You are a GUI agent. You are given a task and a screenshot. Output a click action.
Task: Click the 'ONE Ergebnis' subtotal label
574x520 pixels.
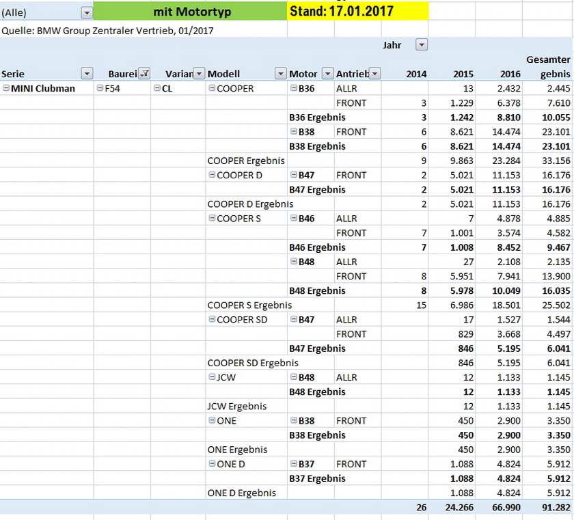tap(237, 450)
